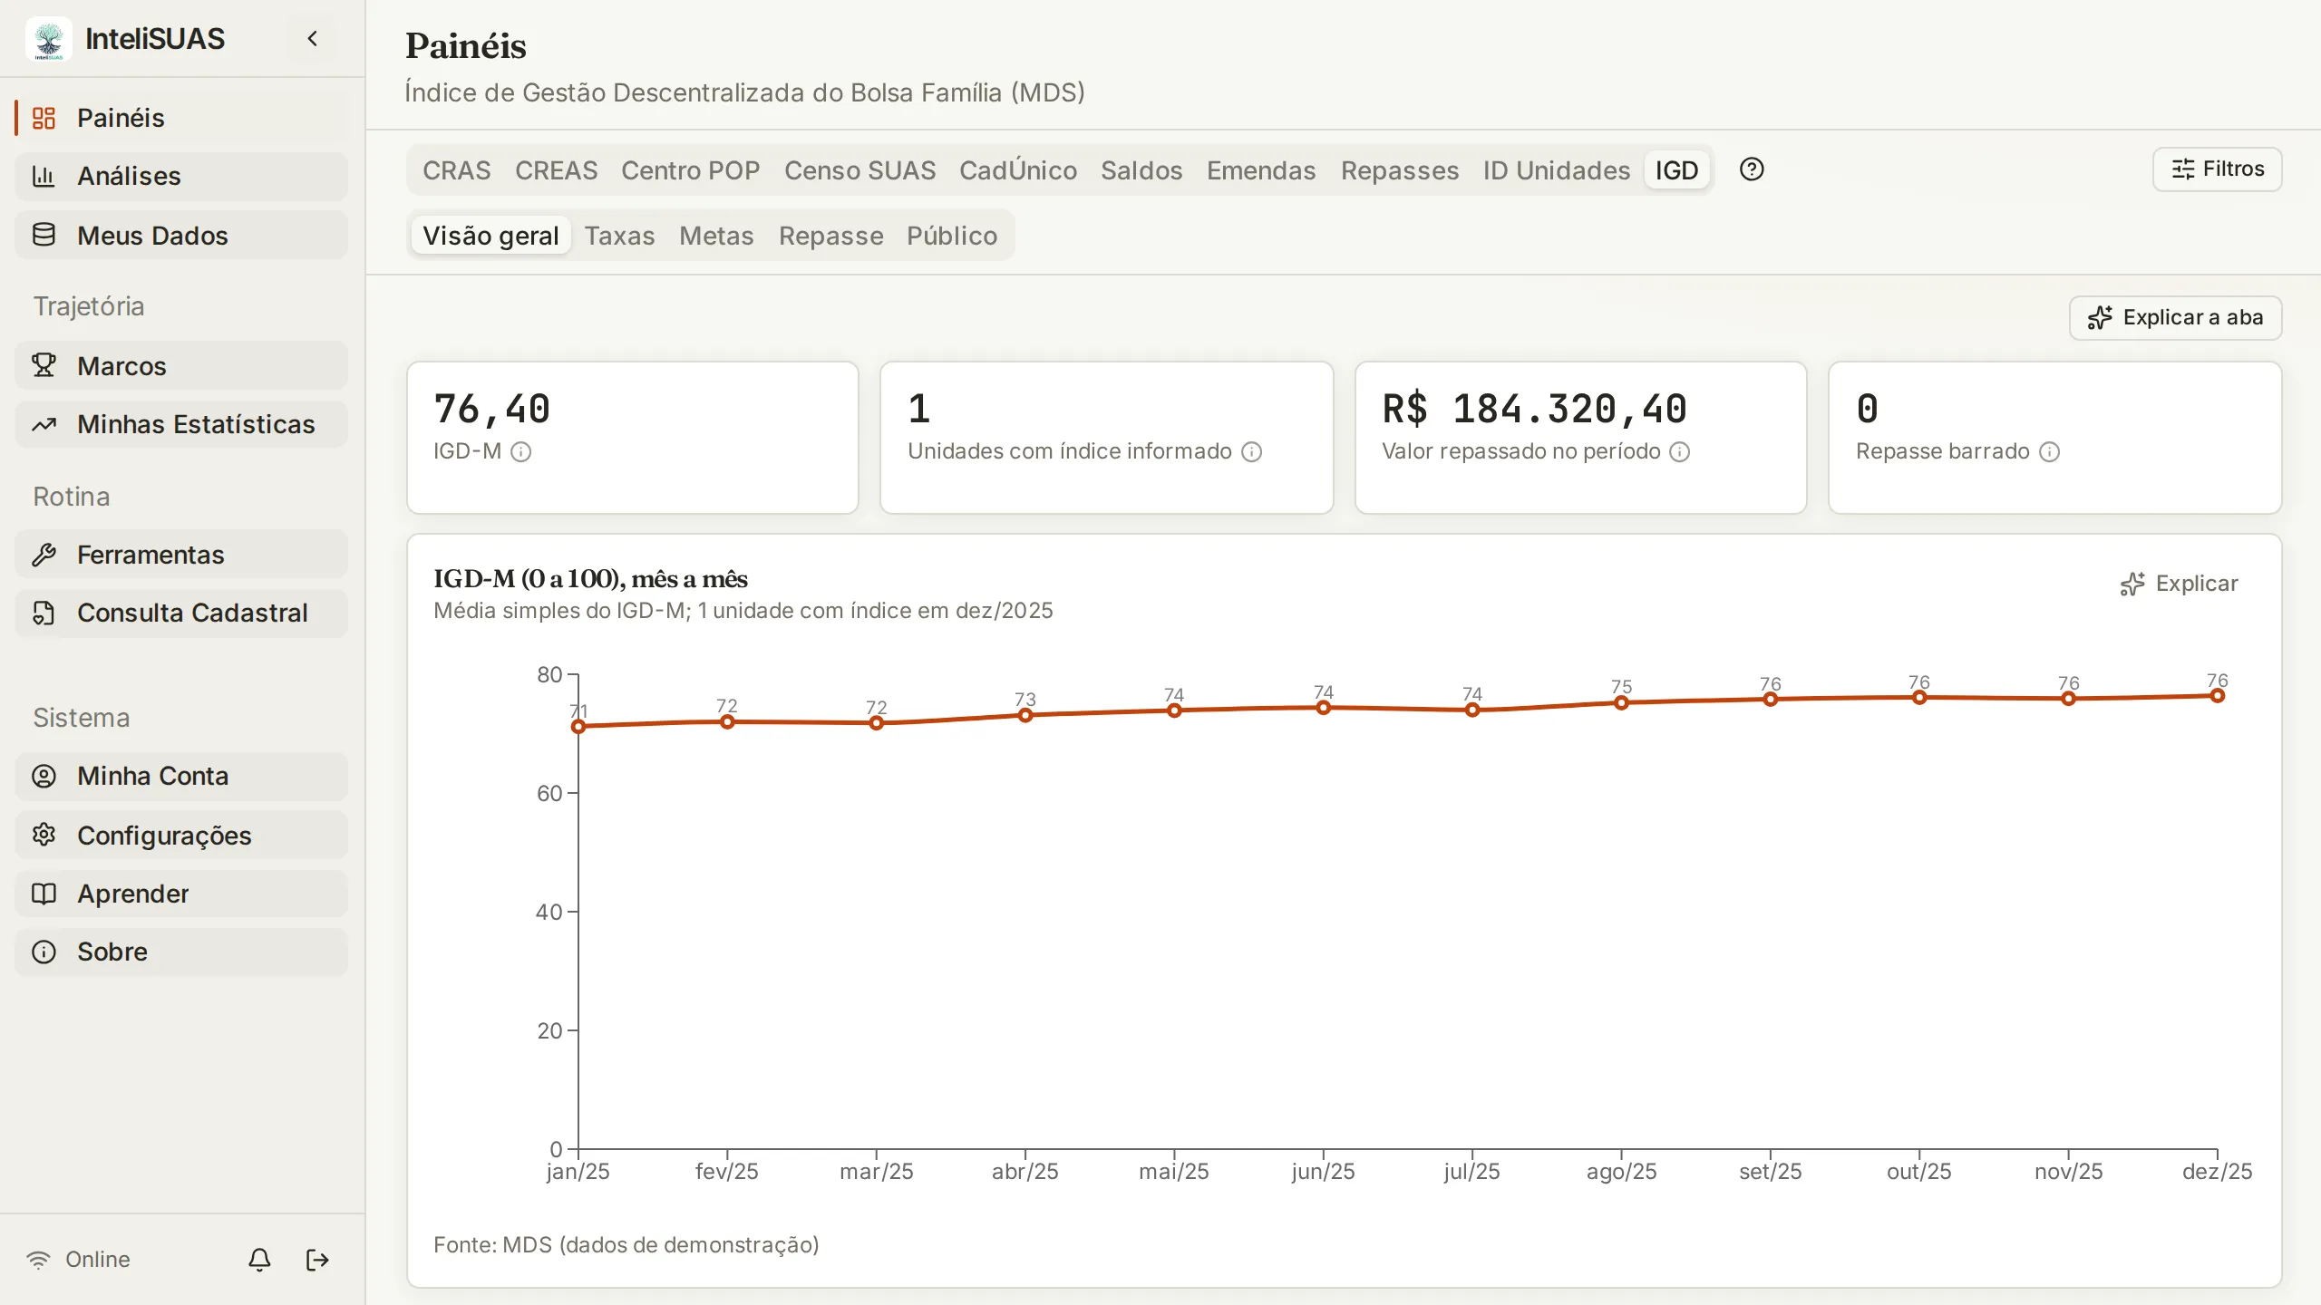Switch to the Metas sub-tab

tap(716, 236)
